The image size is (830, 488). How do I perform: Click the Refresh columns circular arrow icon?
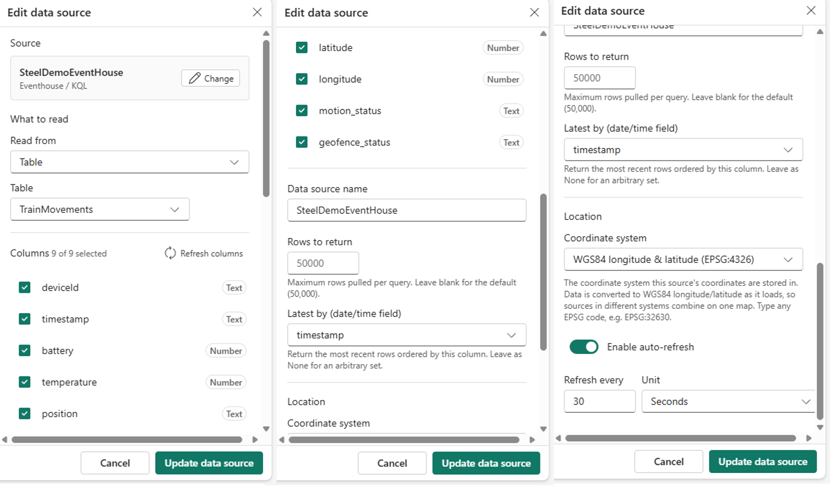click(170, 253)
